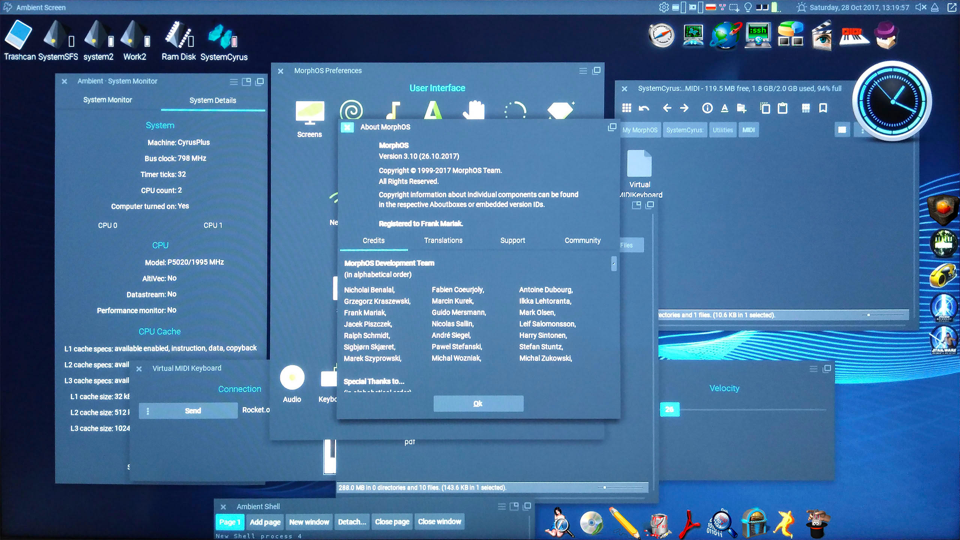This screenshot has height=540, width=960.
Task: Click Close page in Ambient Shell
Action: point(392,522)
